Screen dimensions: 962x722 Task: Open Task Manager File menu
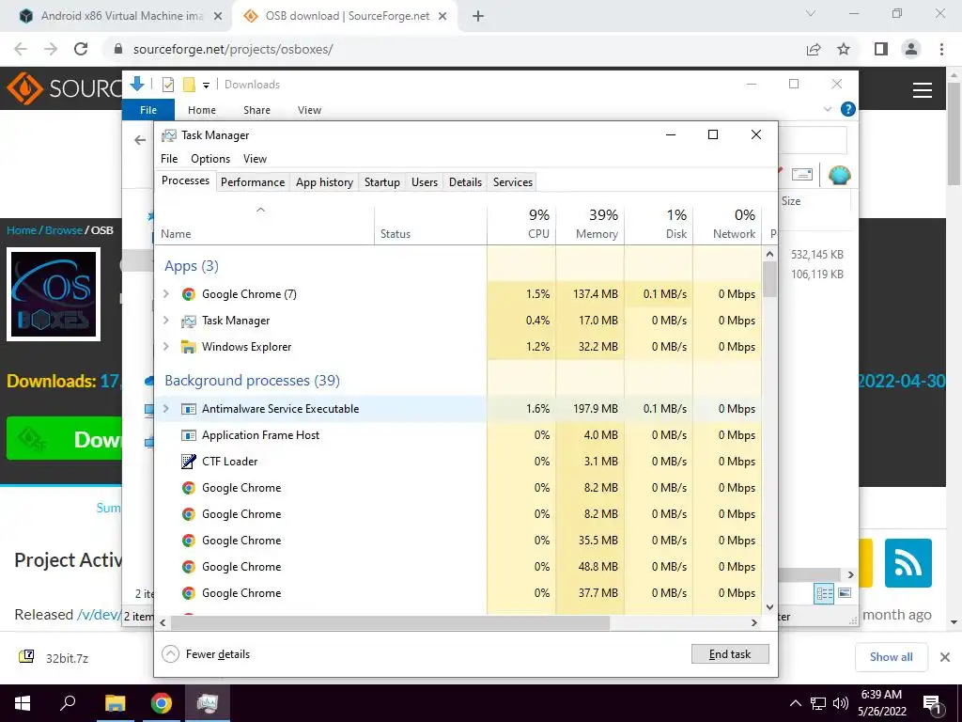169,159
